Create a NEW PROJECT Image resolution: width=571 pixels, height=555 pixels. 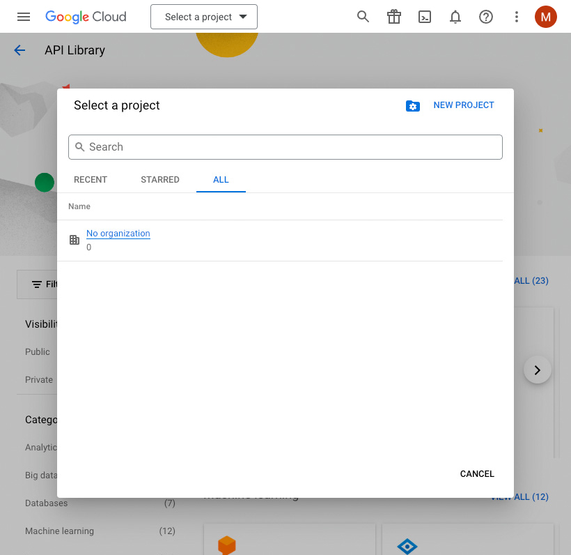pos(464,105)
